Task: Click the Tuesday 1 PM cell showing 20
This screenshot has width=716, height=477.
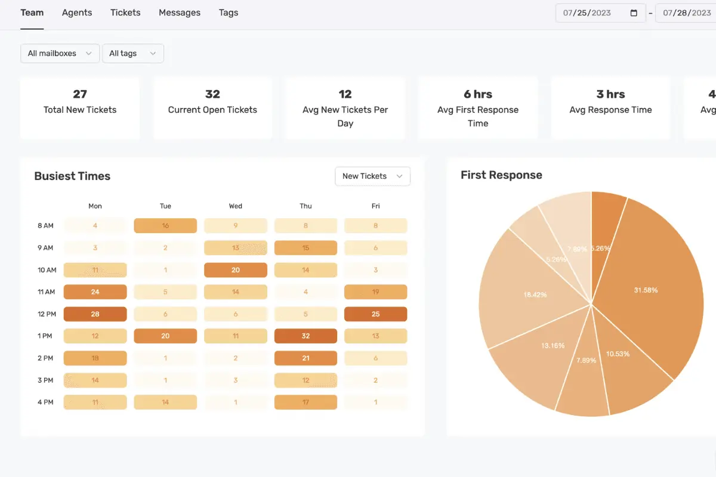Action: (x=165, y=336)
